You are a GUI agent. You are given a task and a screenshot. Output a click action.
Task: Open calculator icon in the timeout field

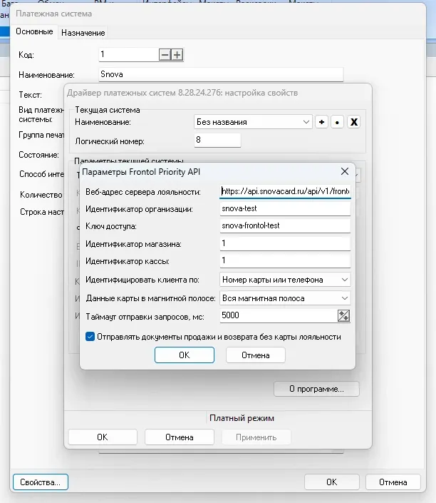pos(343,315)
